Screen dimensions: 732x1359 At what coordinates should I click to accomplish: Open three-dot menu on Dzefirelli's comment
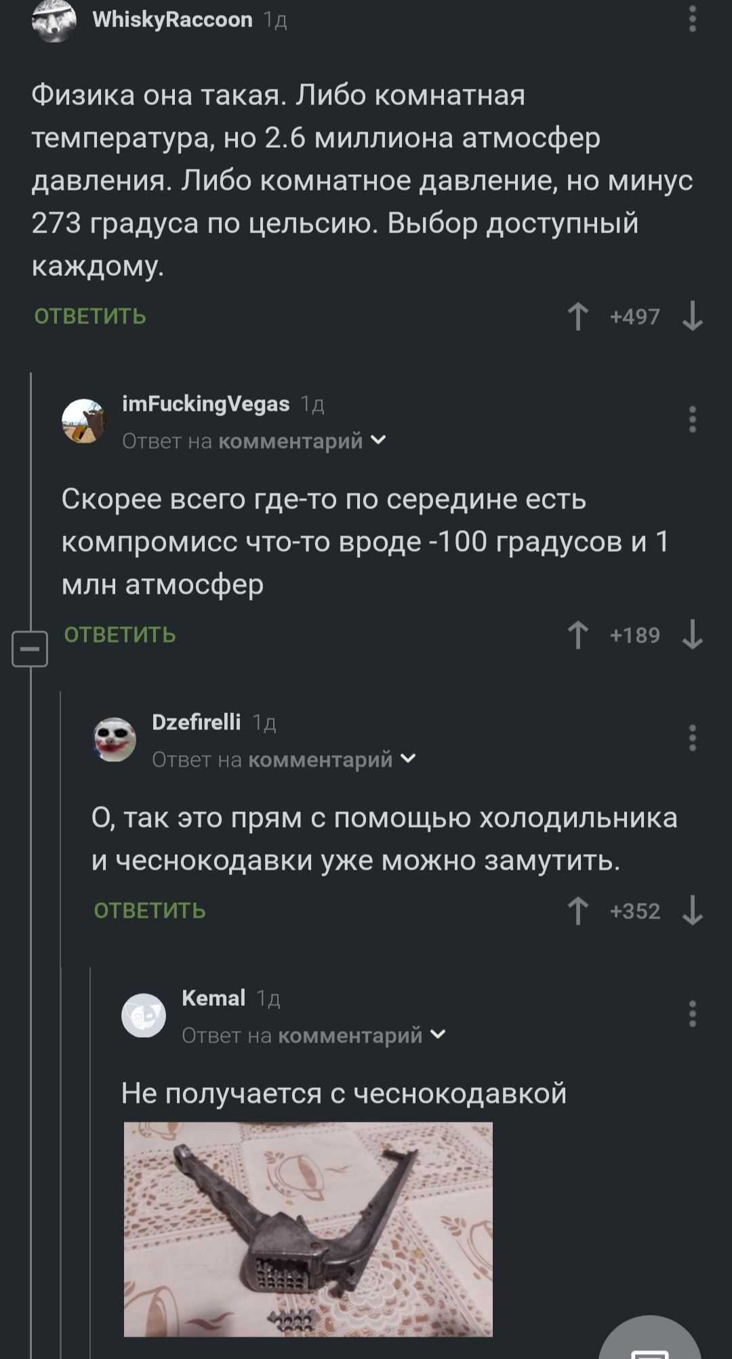[x=692, y=737]
